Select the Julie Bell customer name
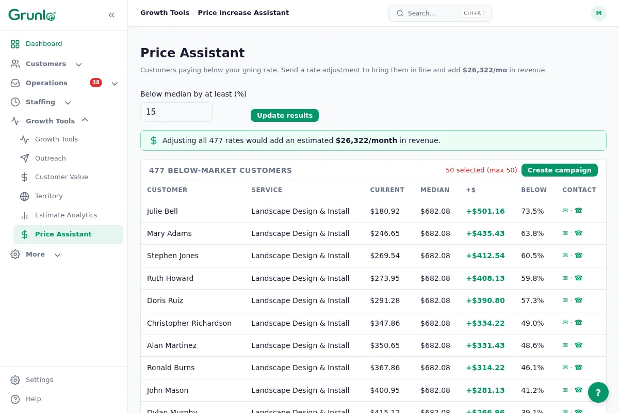The image size is (619, 413). [x=162, y=211]
